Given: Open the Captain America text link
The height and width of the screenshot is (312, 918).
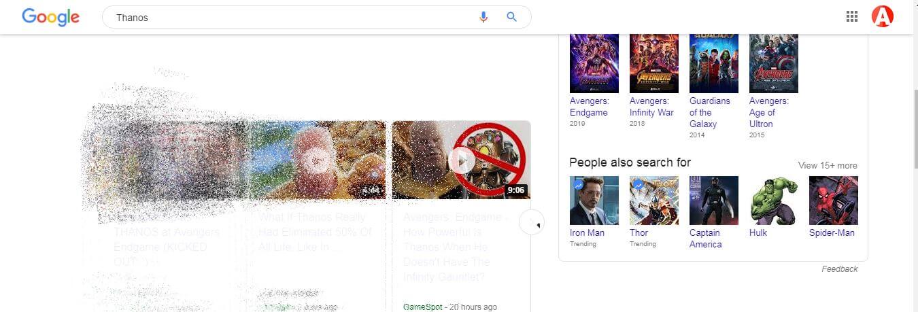Looking at the screenshot, I should point(706,239).
